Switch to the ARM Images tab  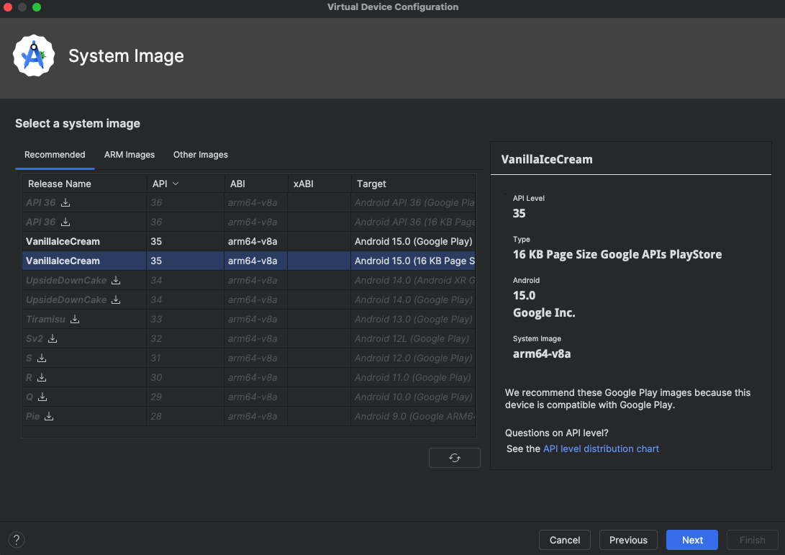tap(130, 155)
